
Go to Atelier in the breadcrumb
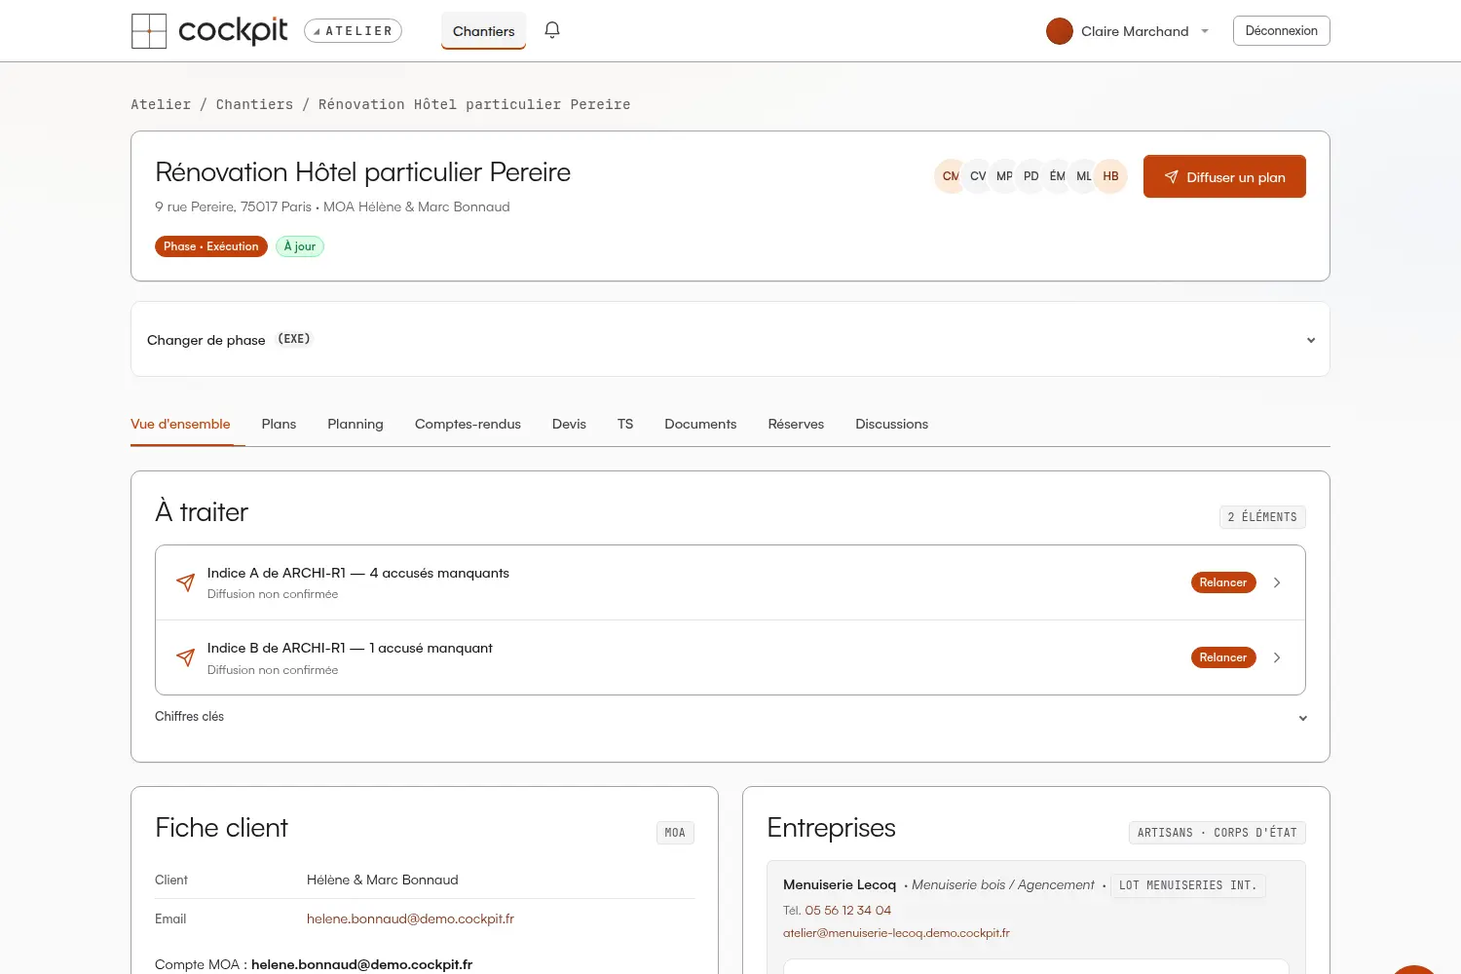click(161, 104)
